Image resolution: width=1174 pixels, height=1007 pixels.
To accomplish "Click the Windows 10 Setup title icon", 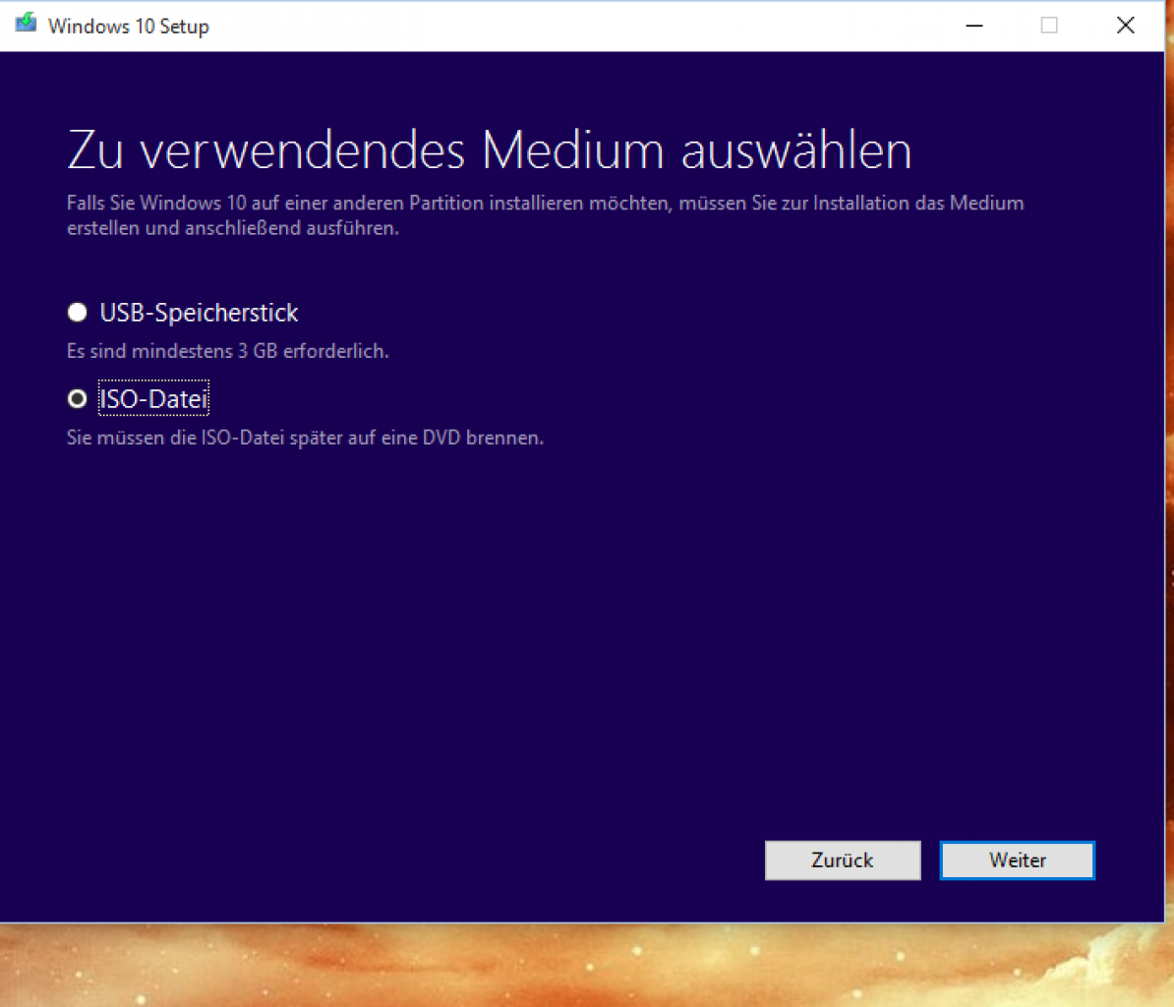I will click(x=27, y=24).
